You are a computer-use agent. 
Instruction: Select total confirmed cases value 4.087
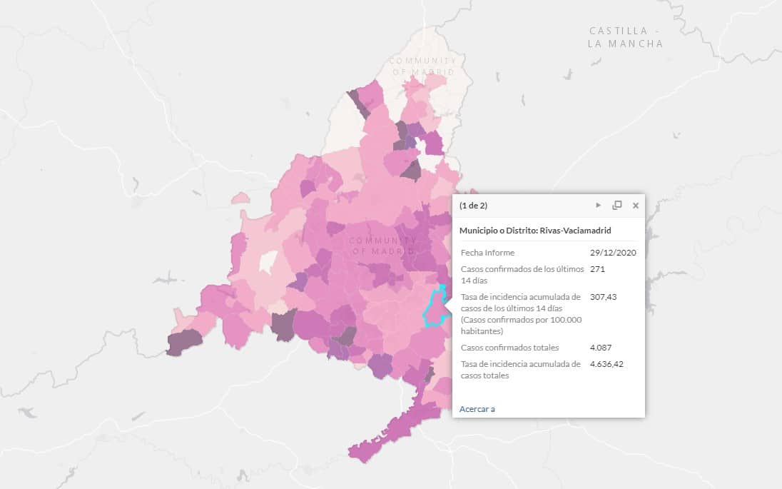(601, 348)
